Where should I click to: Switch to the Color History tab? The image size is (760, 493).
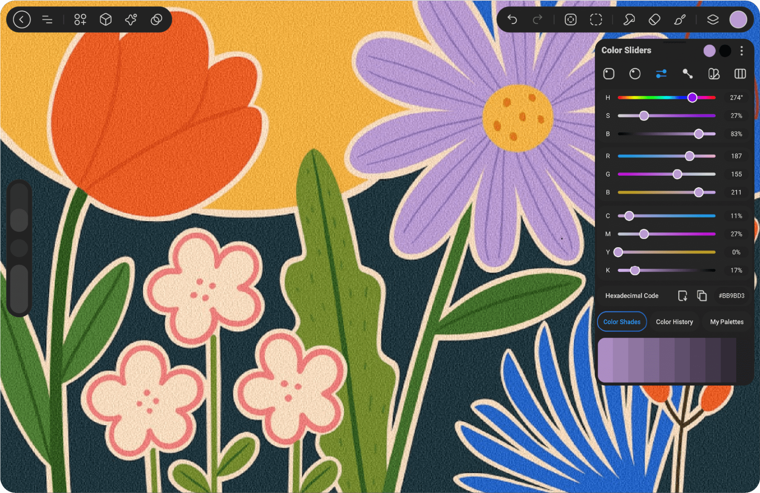675,322
